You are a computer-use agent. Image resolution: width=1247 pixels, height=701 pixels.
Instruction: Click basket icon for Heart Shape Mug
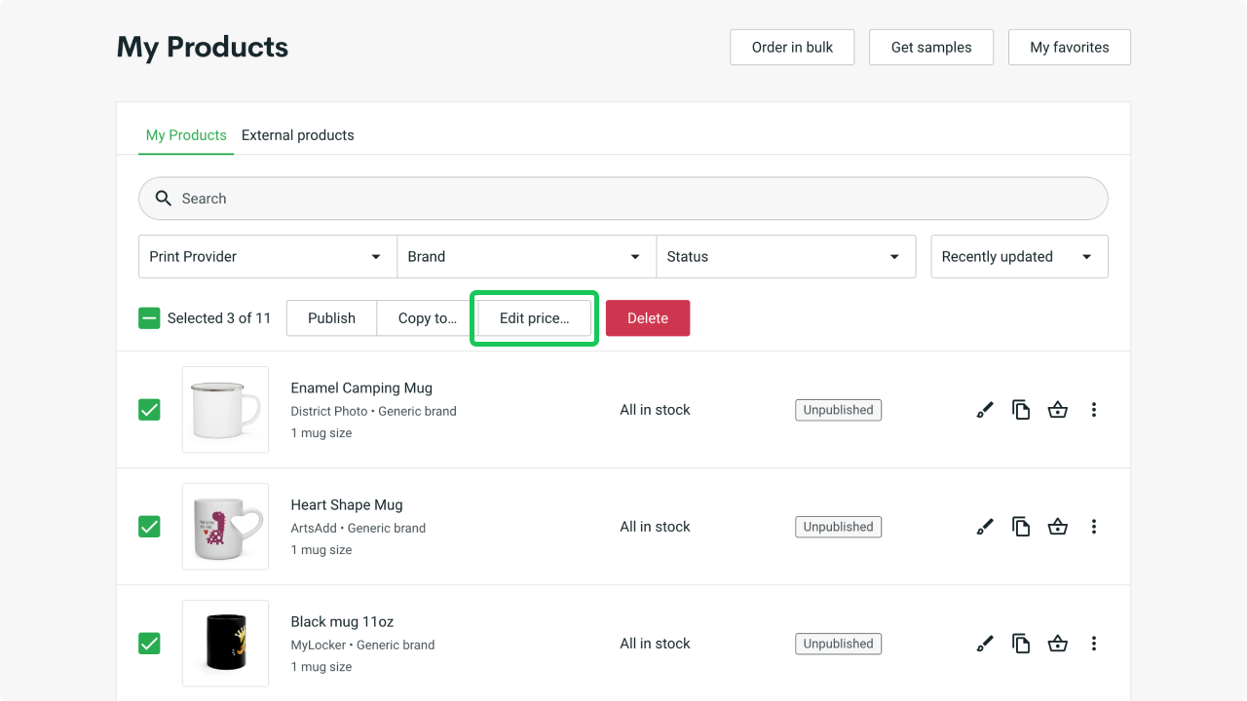point(1058,527)
